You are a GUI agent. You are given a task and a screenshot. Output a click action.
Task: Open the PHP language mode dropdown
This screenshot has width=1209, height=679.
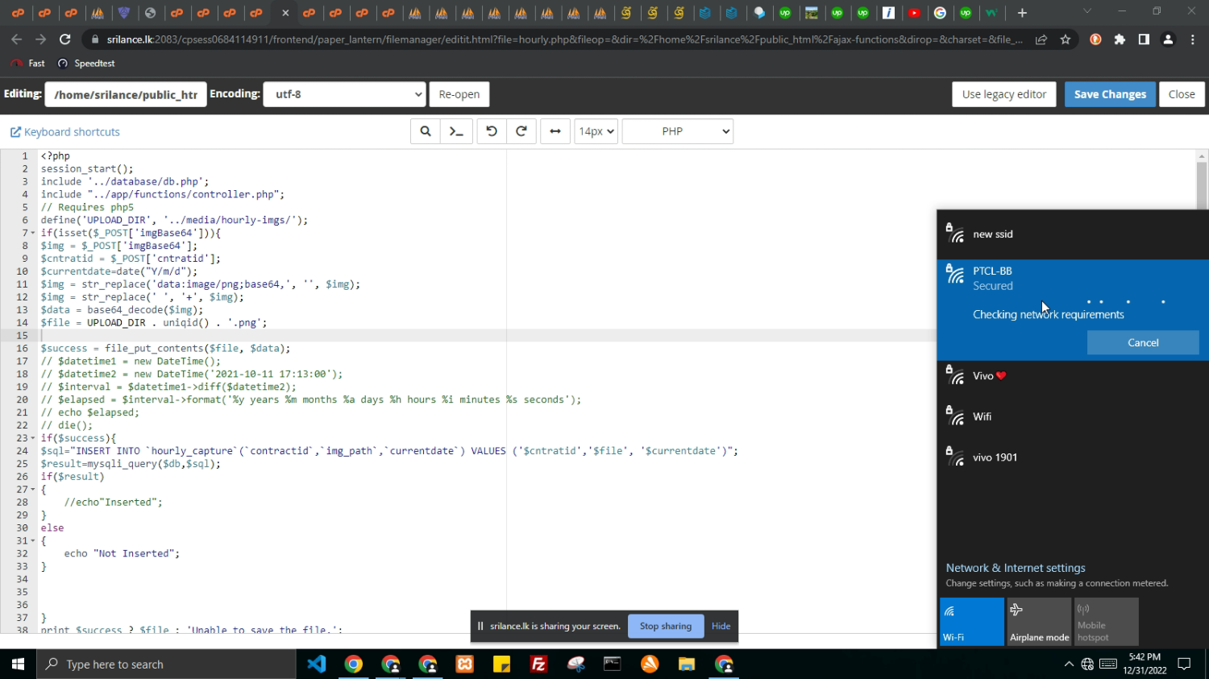pos(677,131)
